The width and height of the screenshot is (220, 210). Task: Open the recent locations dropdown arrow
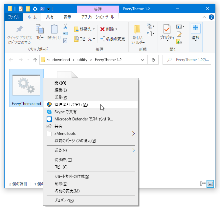(28, 60)
